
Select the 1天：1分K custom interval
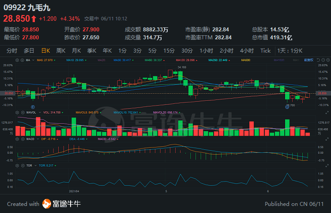[x=290, y=51]
